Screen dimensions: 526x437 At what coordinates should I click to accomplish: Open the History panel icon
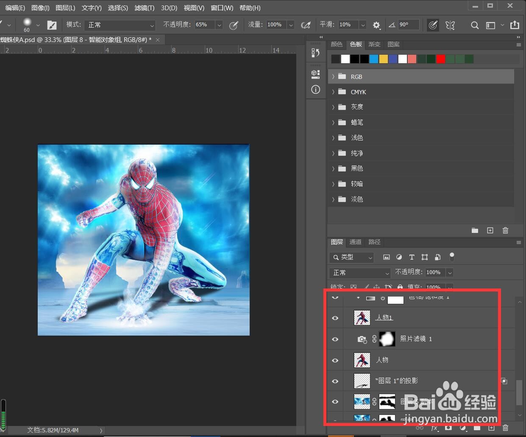(x=315, y=53)
